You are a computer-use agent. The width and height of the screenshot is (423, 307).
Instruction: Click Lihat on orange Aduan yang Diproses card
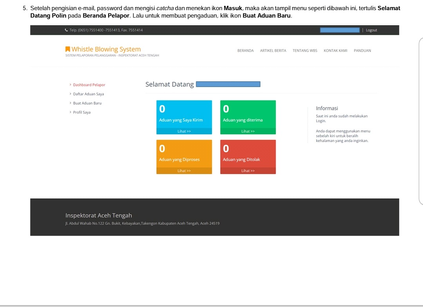click(184, 171)
